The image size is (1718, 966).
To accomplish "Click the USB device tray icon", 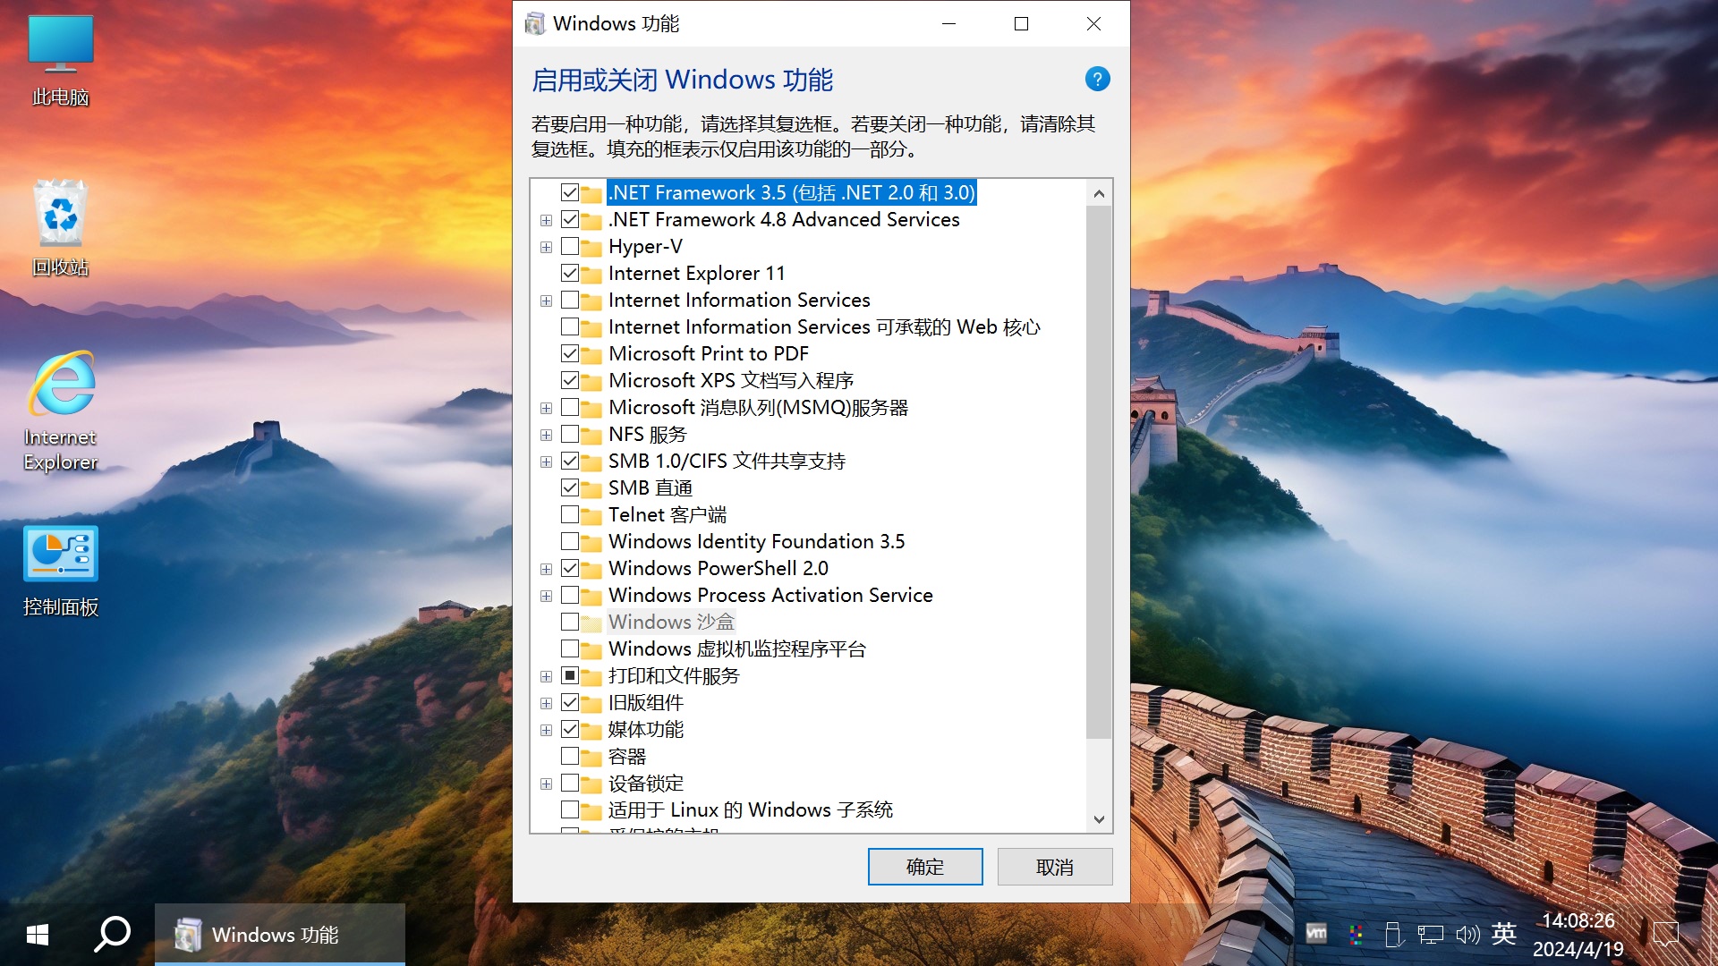I will (x=1392, y=935).
